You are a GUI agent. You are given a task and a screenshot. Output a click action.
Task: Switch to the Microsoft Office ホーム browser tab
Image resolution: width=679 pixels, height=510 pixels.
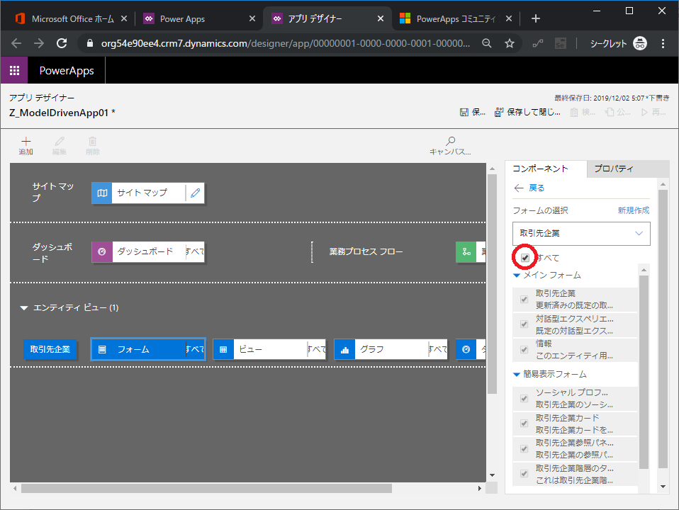pos(72,18)
